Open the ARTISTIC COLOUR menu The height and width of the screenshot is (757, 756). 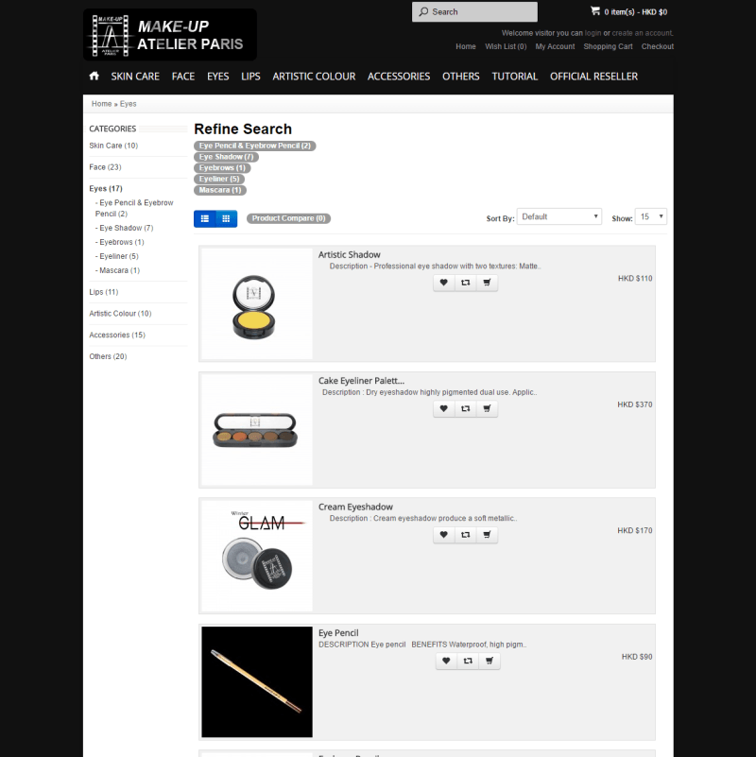[x=314, y=77]
